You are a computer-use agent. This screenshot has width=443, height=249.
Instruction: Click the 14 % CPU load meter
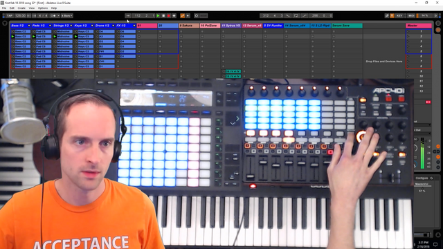424,16
